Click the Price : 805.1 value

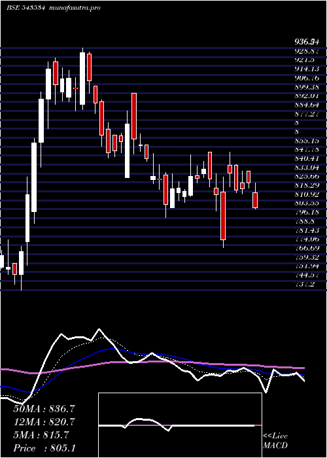tap(44, 448)
